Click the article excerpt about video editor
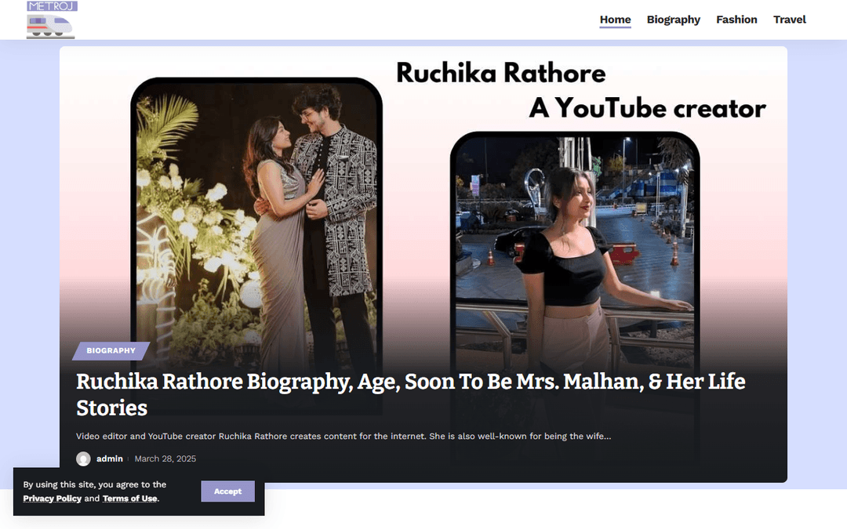The height and width of the screenshot is (529, 847). click(344, 437)
